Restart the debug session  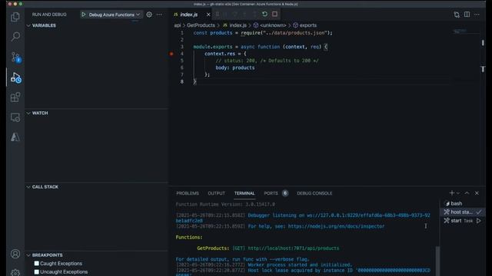(x=264, y=14)
